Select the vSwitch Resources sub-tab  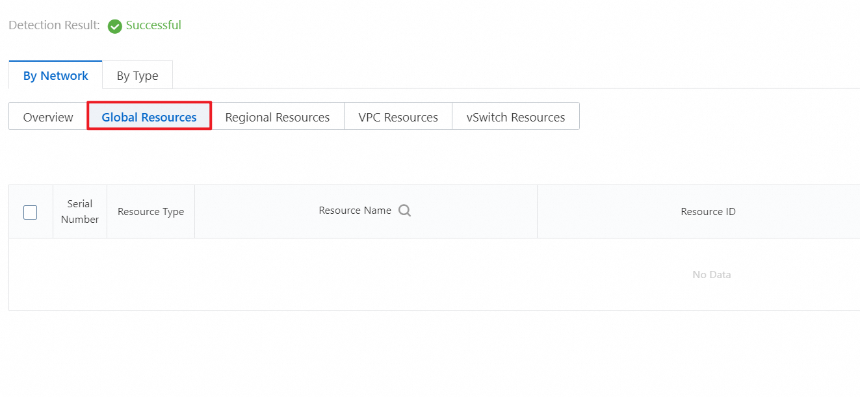[515, 117]
